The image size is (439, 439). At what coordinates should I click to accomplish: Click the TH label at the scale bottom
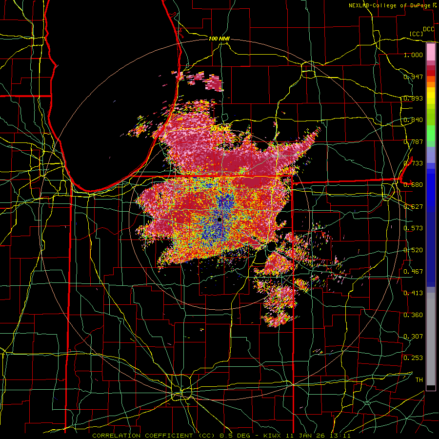pyautogui.click(x=419, y=380)
